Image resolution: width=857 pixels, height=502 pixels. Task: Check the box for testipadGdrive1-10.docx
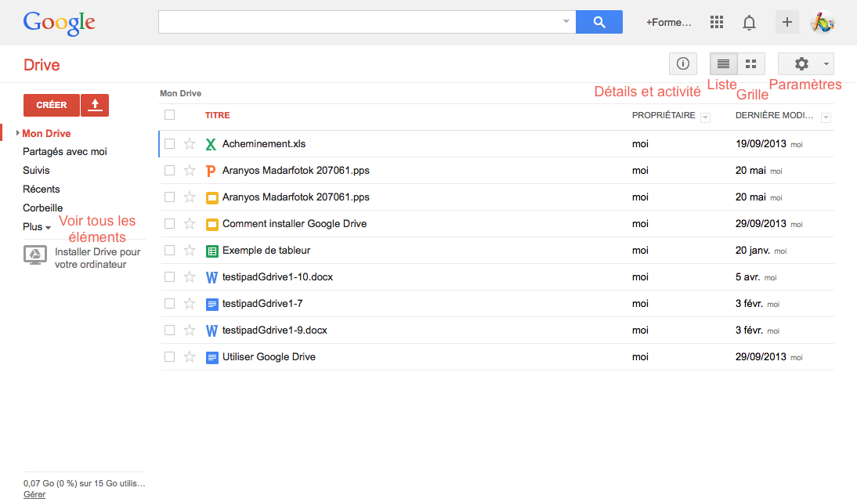click(x=169, y=277)
